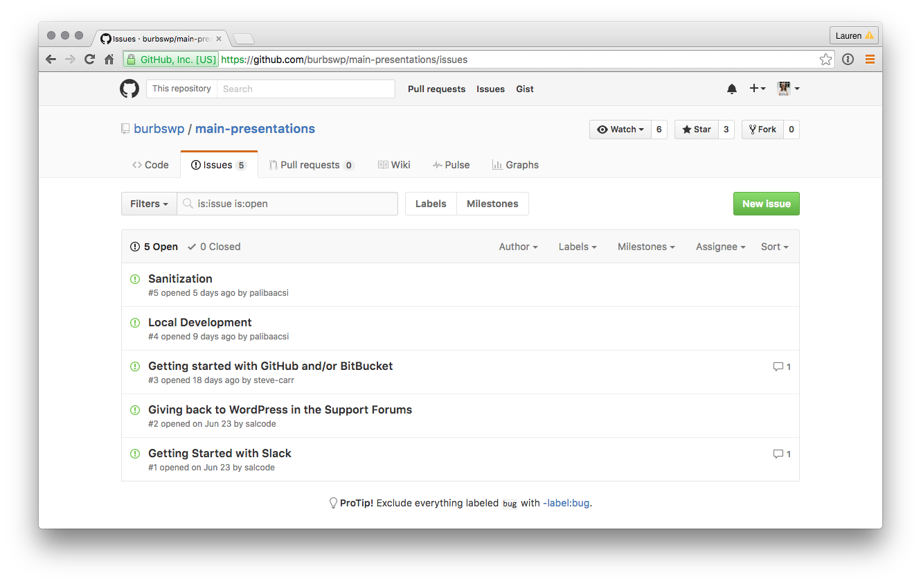Click the extension icon beside bookmark star
The height and width of the screenshot is (584, 921).
848,60
